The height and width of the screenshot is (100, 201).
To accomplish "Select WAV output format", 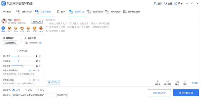I will (28, 90).
